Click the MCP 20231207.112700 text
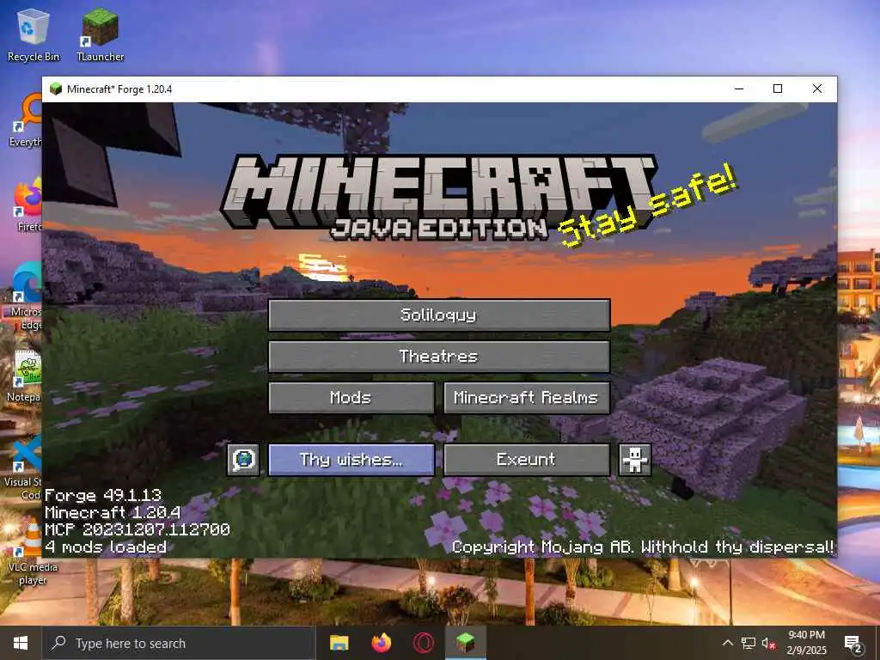880x660 pixels. (x=137, y=529)
